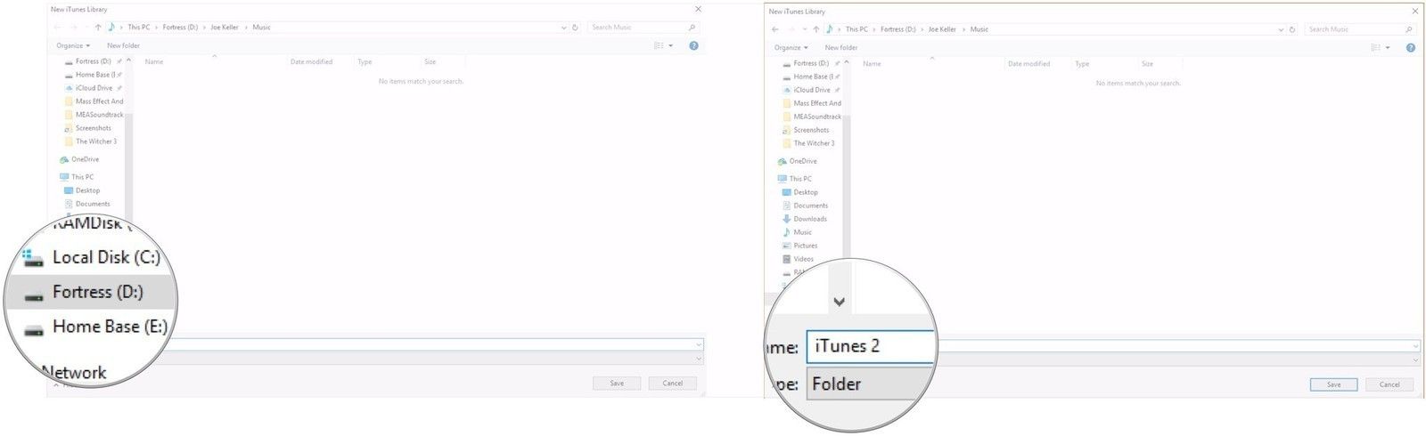Click New folder in right dialog toolbar
Image resolution: width=1426 pixels, height=436 pixels.
840,47
